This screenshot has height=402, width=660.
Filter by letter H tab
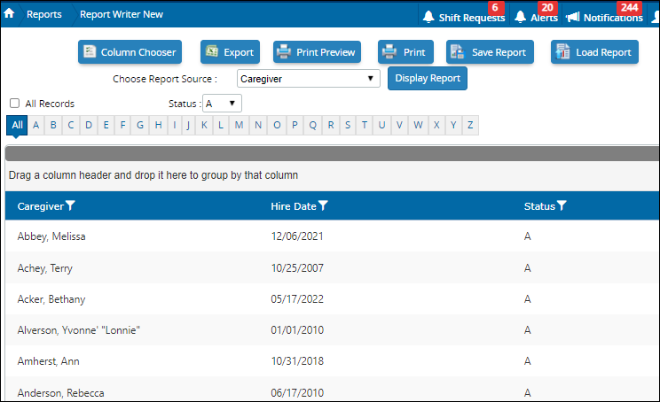point(158,125)
